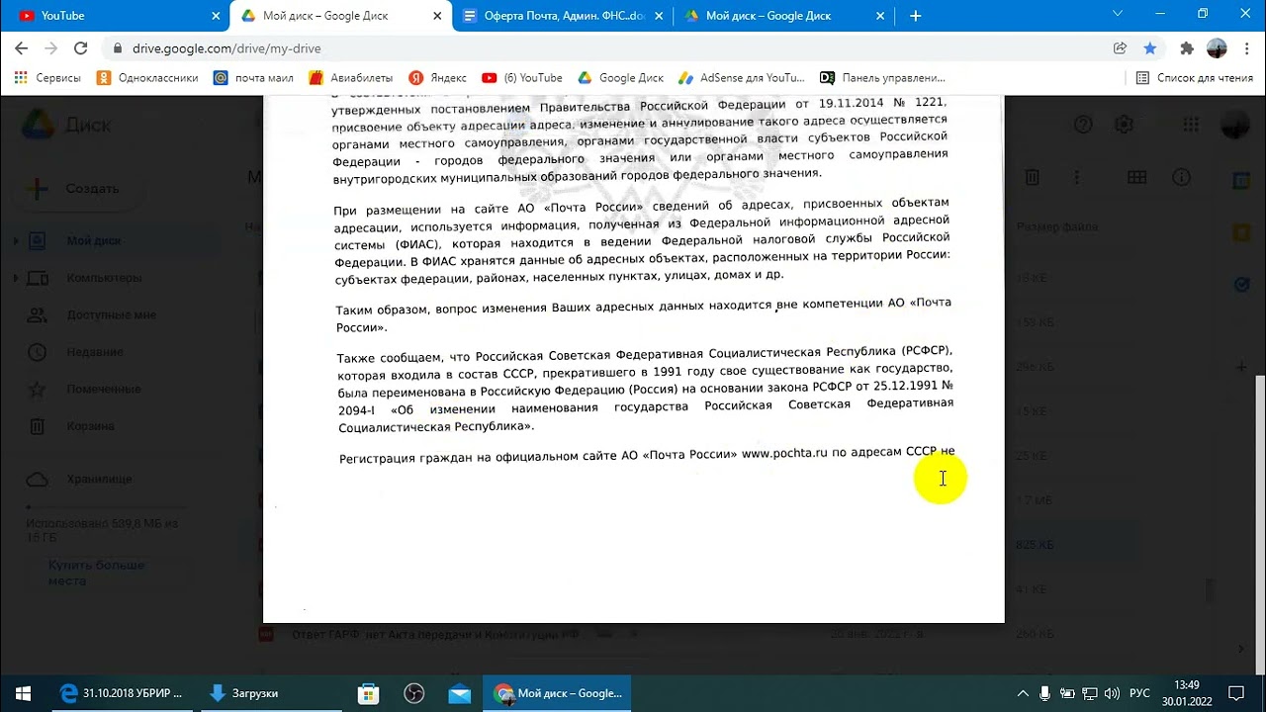Open taskbar item 31.10.2018 УБРИР
Viewport: 1266px width, 712px height.
[x=122, y=693]
